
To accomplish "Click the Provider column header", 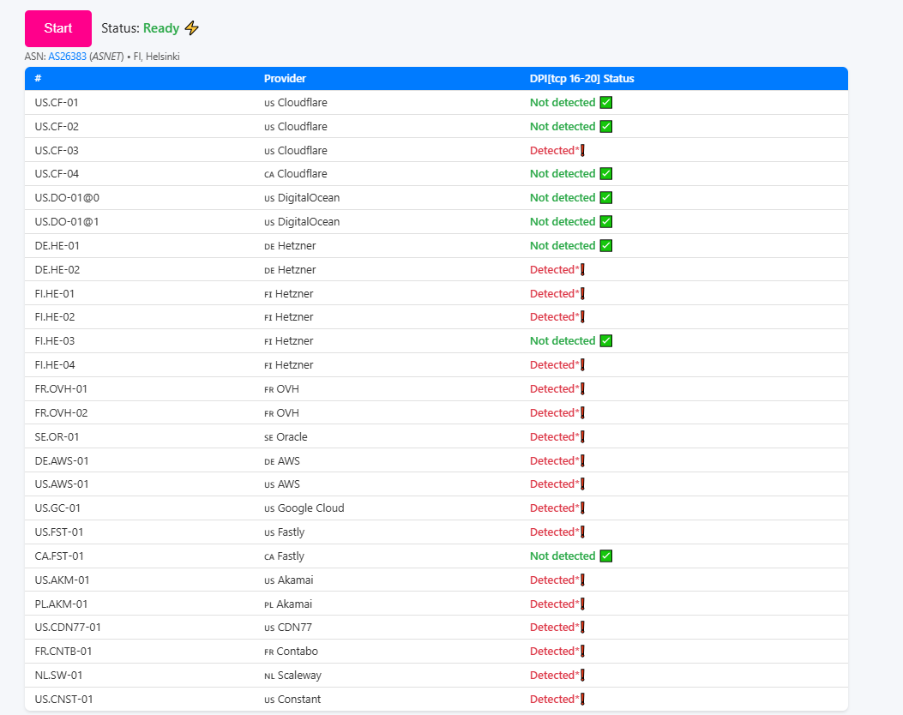I will click(x=285, y=79).
